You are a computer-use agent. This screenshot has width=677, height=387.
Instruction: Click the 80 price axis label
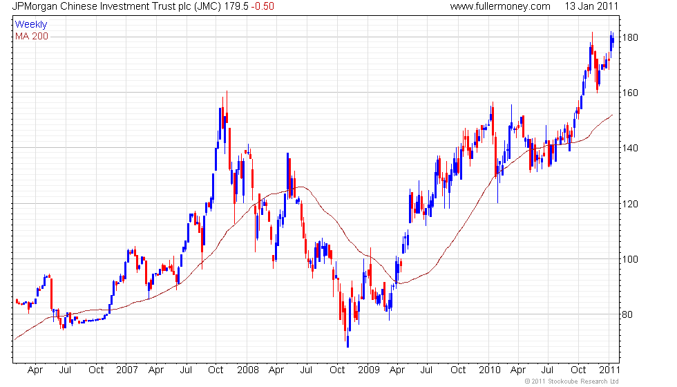click(627, 314)
